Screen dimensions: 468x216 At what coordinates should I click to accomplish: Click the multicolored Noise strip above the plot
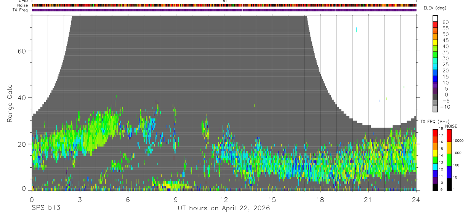(224, 5)
